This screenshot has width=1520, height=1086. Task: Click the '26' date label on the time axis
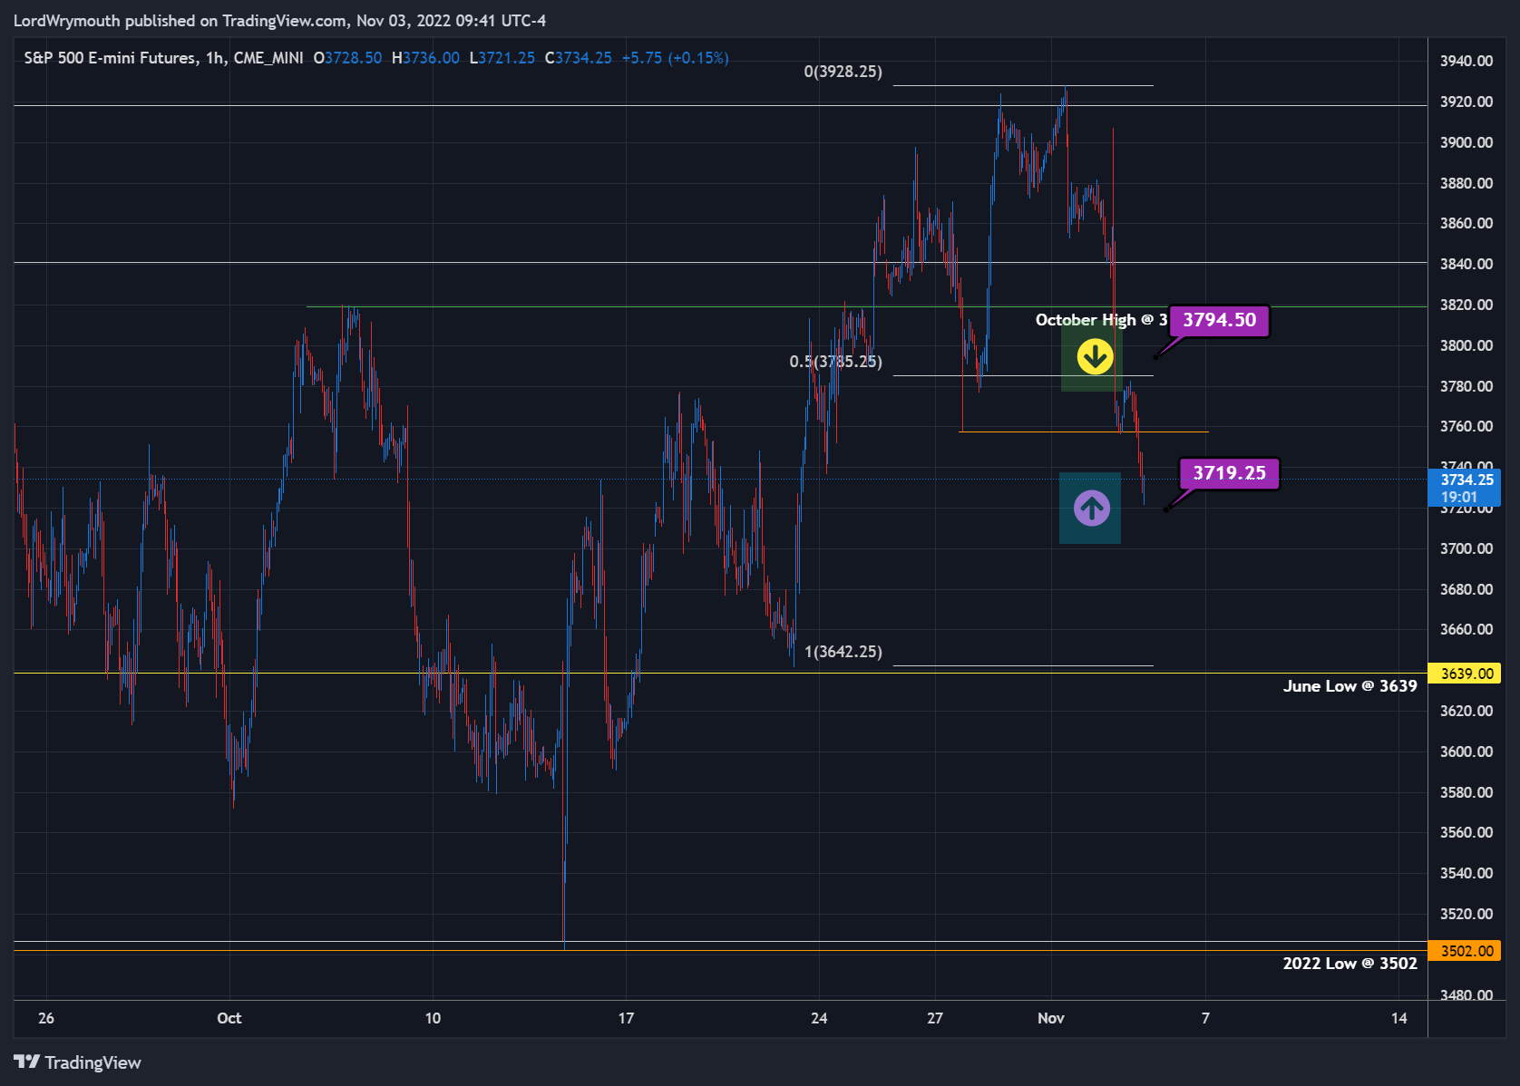point(46,1018)
